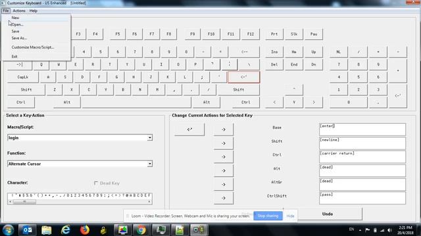Open the Actions menu
421x236 pixels.
(19, 10)
